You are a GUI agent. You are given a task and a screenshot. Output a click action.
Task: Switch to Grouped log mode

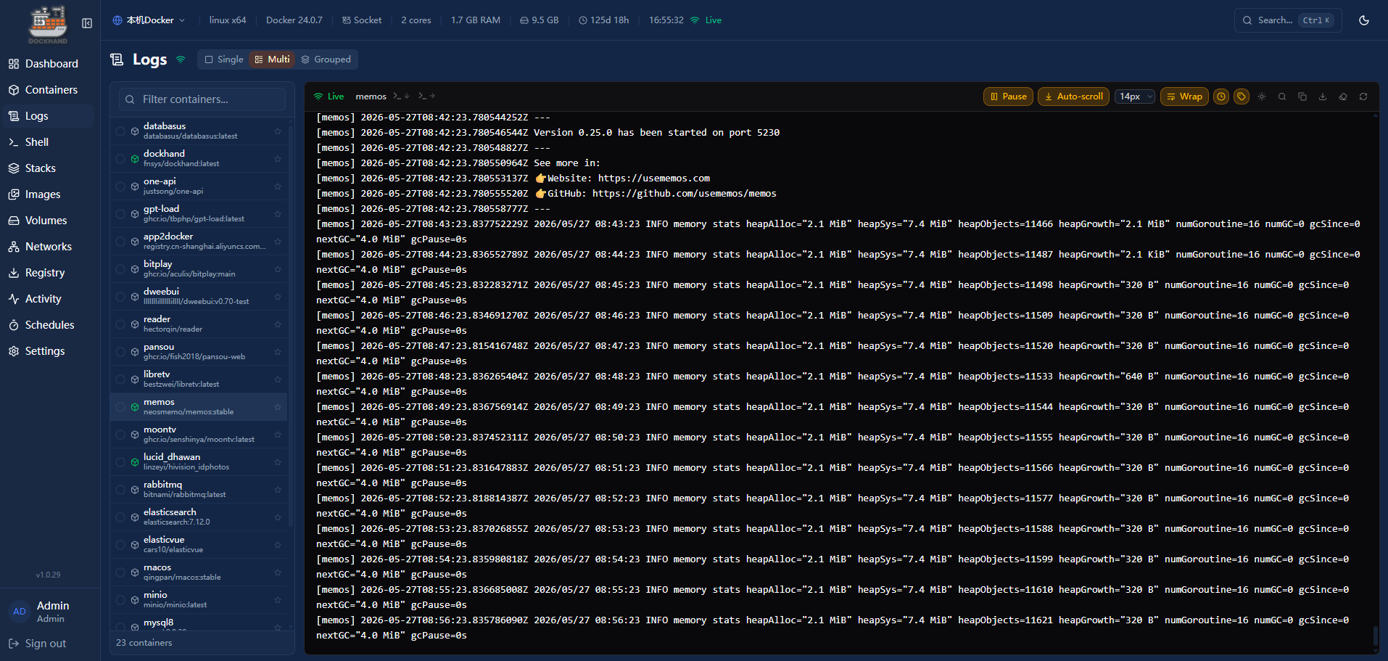(326, 59)
